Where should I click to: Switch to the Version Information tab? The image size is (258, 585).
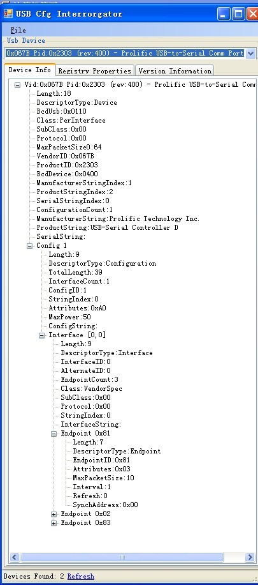coord(175,71)
